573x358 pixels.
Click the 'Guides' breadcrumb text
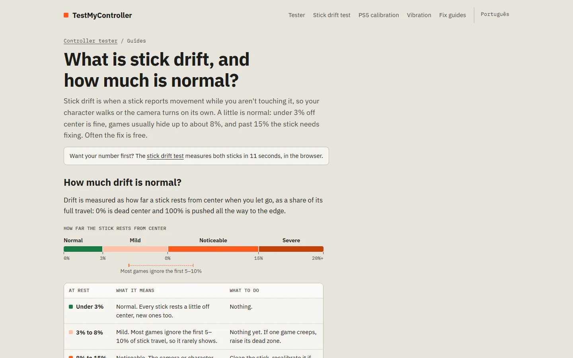point(136,41)
